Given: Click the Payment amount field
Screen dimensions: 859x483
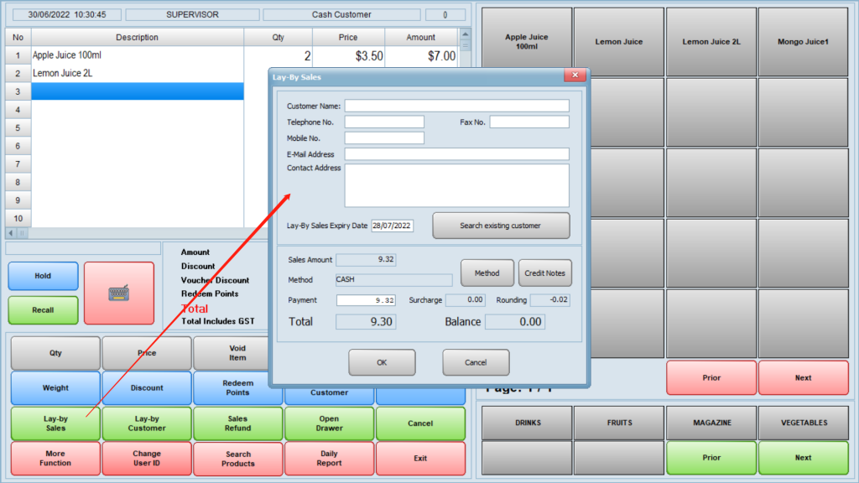Looking at the screenshot, I should pyautogui.click(x=366, y=300).
